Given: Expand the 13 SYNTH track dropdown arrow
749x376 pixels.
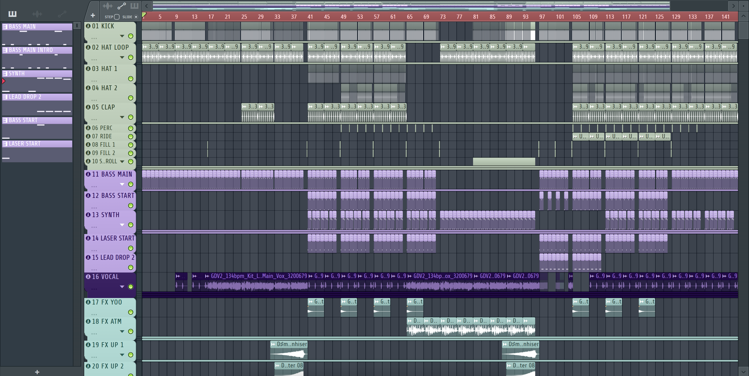Looking at the screenshot, I should (122, 225).
